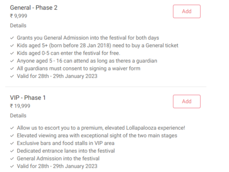
Task: Open Details under VIP - Phase 1
Action: (x=18, y=116)
